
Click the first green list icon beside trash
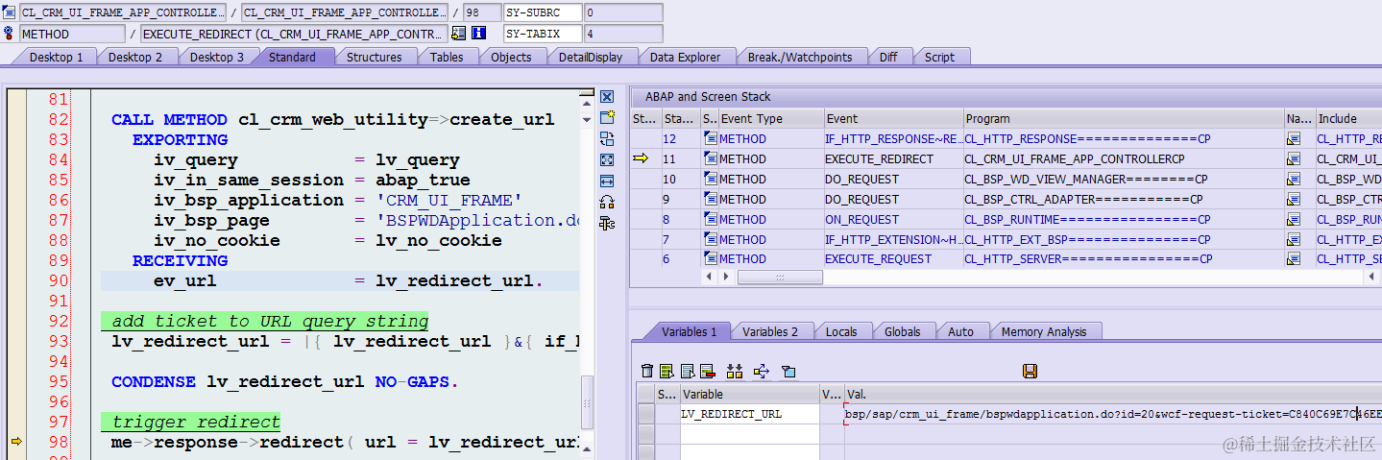coord(667,371)
